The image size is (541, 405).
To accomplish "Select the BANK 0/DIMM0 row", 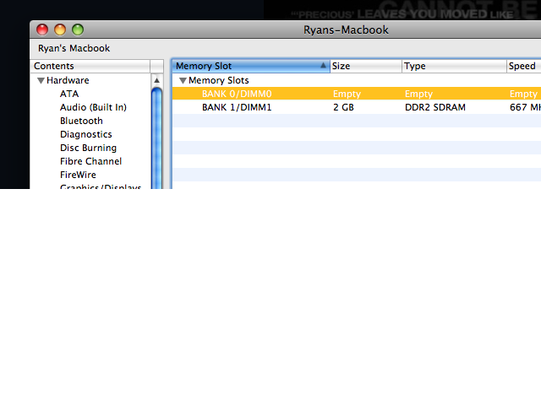I will 357,94.
